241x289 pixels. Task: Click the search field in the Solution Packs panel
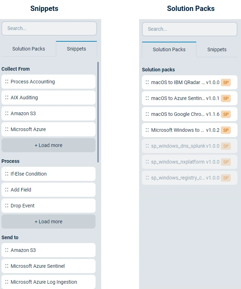tap(190, 29)
